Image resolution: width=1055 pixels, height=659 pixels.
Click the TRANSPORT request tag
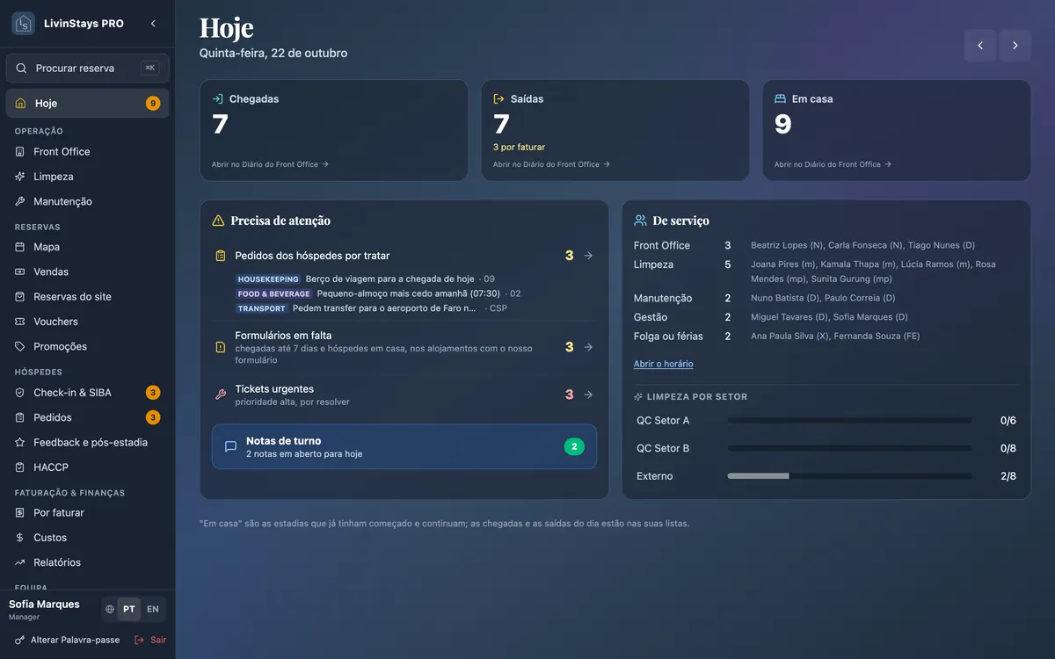coord(262,308)
